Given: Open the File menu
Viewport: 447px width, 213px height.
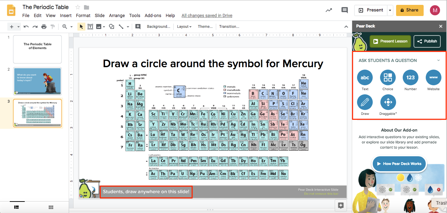Looking at the screenshot, I should [x=26, y=16].
